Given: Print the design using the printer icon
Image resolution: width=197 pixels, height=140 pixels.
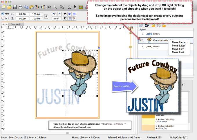Looking at the screenshot, I should pyautogui.click(x=20, y=7).
